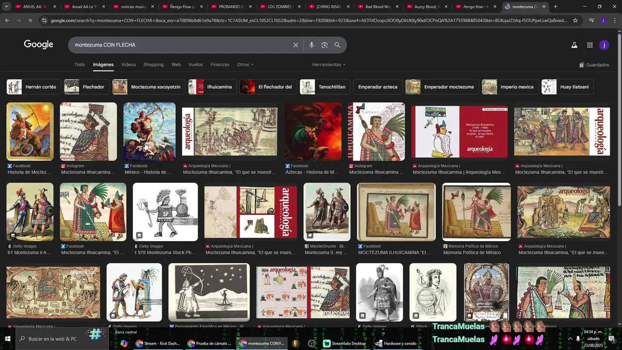Switch to the Videos tab
Image resolution: width=622 pixels, height=350 pixels.
click(128, 65)
